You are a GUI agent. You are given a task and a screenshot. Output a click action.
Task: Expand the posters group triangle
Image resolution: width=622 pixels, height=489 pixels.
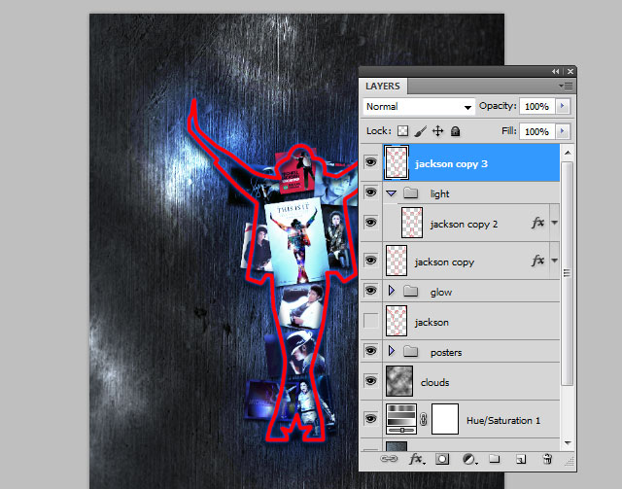[391, 351]
